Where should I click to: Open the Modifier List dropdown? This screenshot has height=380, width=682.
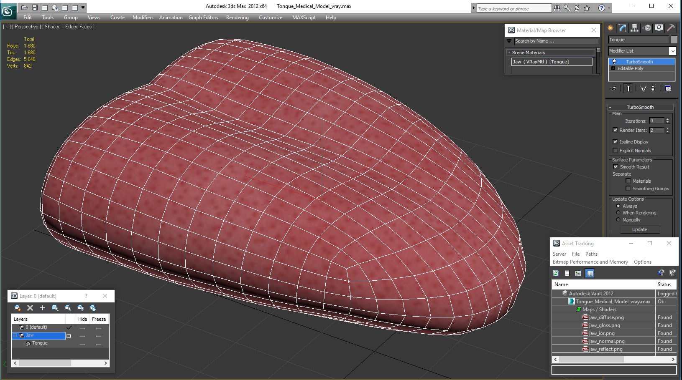pos(672,51)
